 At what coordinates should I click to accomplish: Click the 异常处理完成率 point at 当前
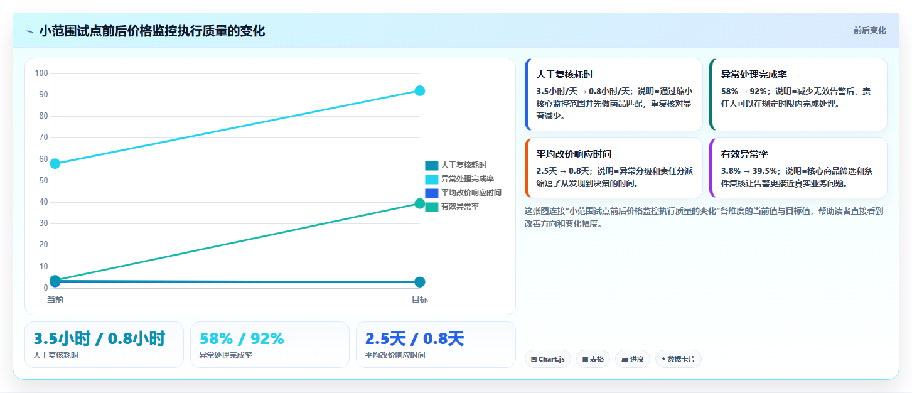point(55,164)
